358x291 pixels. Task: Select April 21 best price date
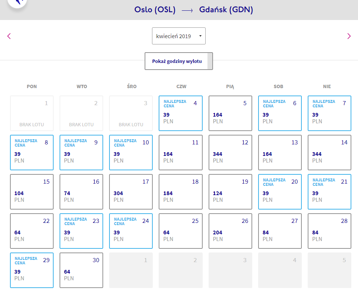329,192
